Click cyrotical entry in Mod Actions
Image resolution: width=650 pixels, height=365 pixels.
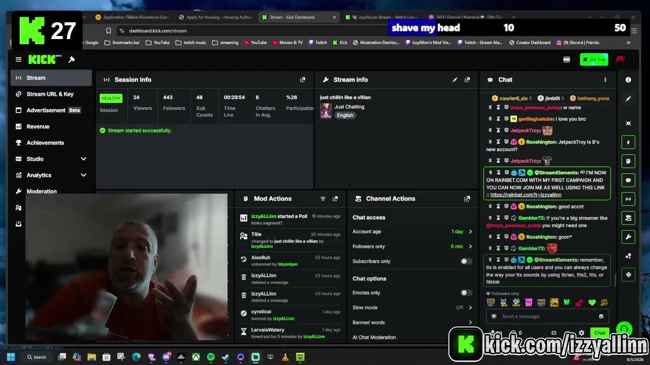tap(290, 315)
